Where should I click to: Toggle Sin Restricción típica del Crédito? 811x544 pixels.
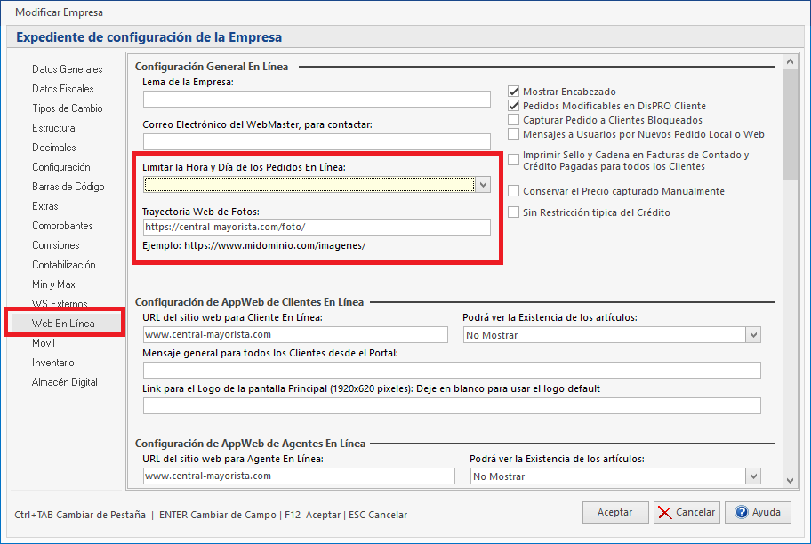tap(513, 212)
